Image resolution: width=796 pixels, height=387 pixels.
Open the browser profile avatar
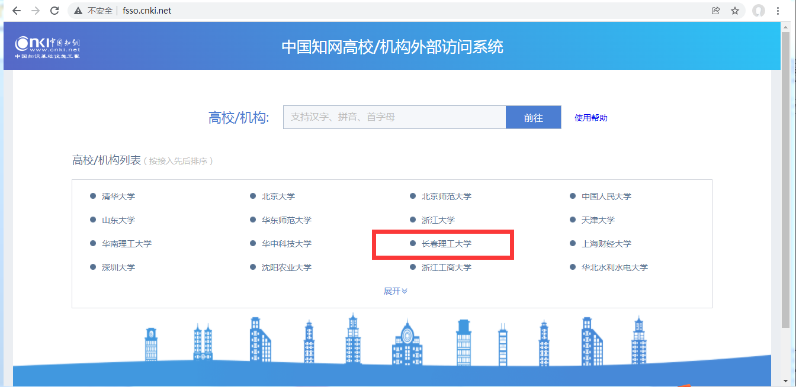[x=759, y=11]
